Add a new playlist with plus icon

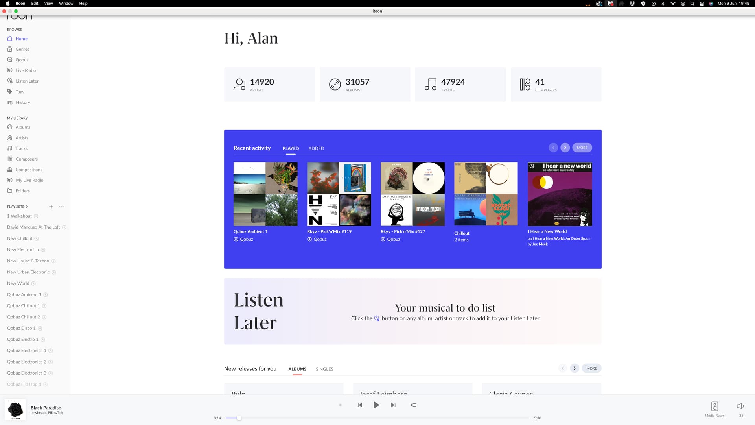pos(51,207)
